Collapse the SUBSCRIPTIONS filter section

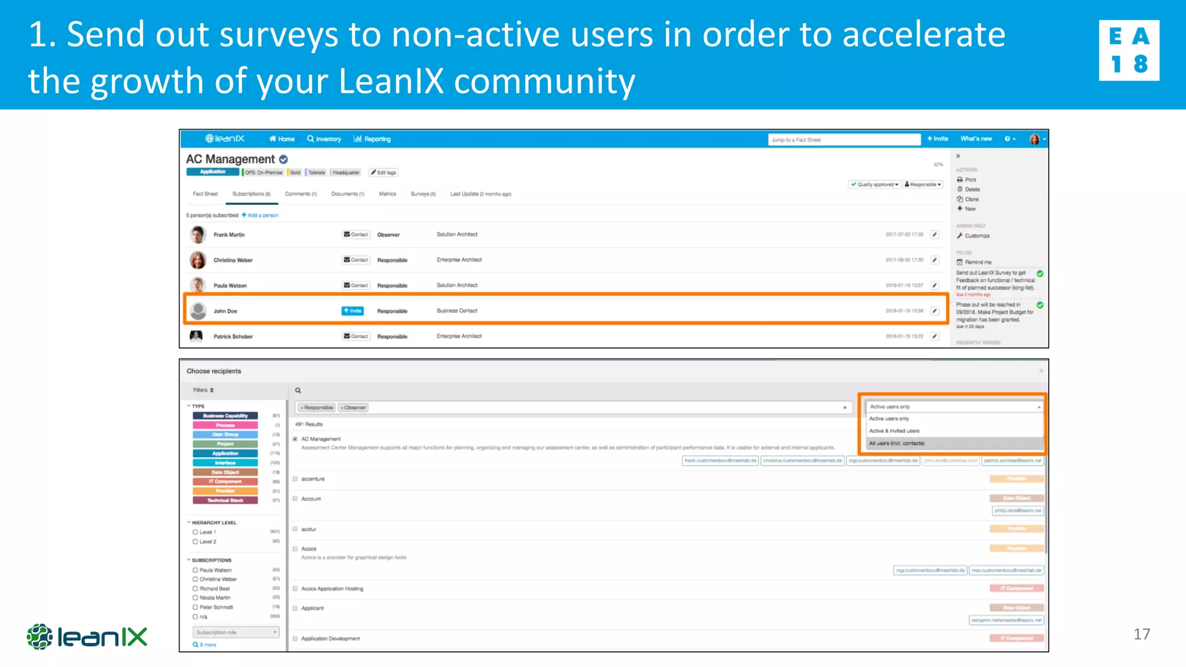209,560
